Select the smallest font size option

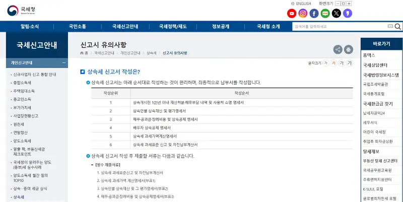point(326,63)
